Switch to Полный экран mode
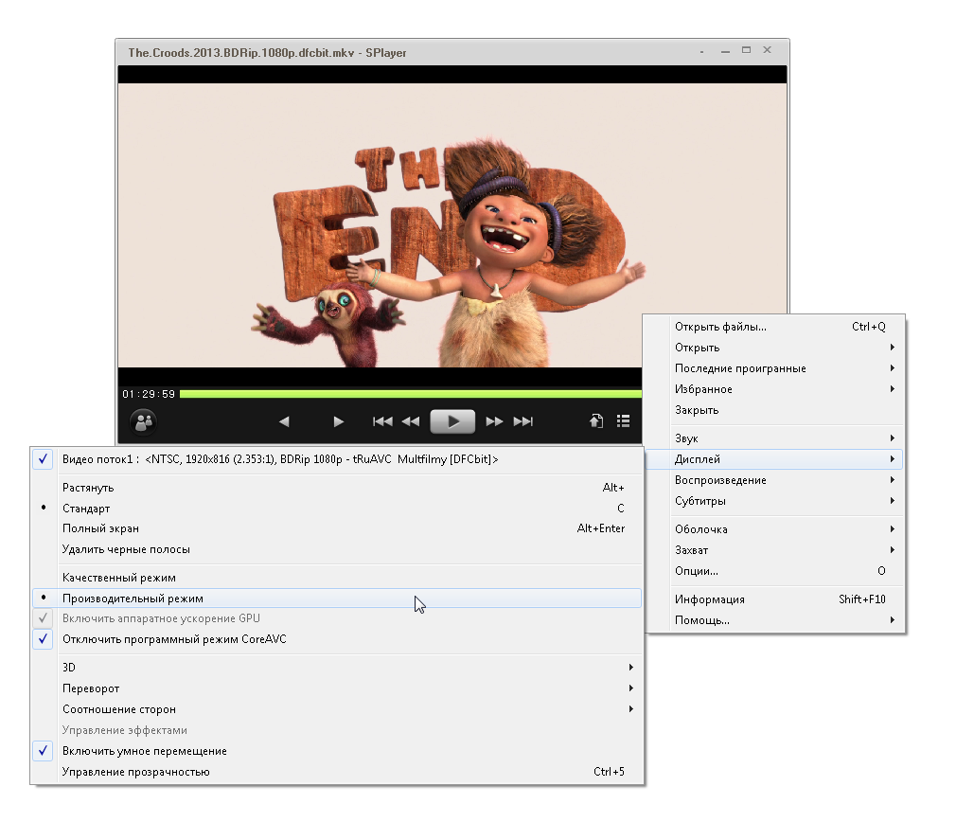974x840 pixels. click(336, 528)
